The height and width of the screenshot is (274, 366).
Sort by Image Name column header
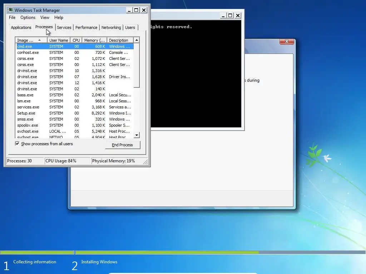tap(31, 40)
